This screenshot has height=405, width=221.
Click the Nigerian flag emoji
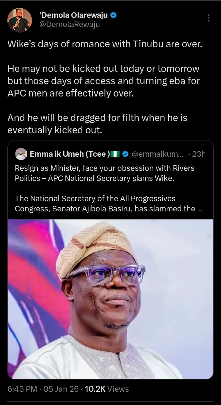point(115,154)
